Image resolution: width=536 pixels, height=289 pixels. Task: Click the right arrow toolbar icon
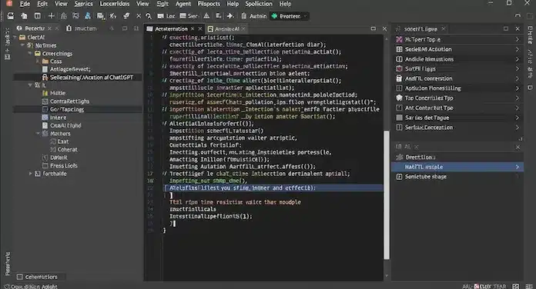click(x=230, y=16)
